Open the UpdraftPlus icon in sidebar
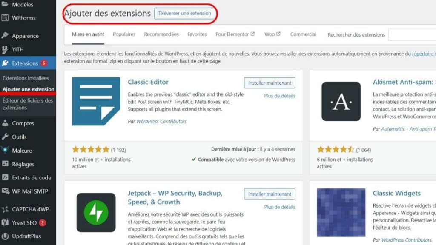This screenshot has width=436, height=245. point(5,236)
